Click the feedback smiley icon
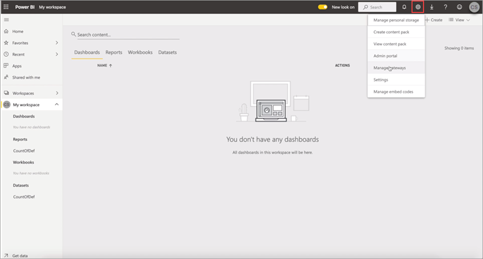Viewport: 483px width, 259px height. point(460,7)
